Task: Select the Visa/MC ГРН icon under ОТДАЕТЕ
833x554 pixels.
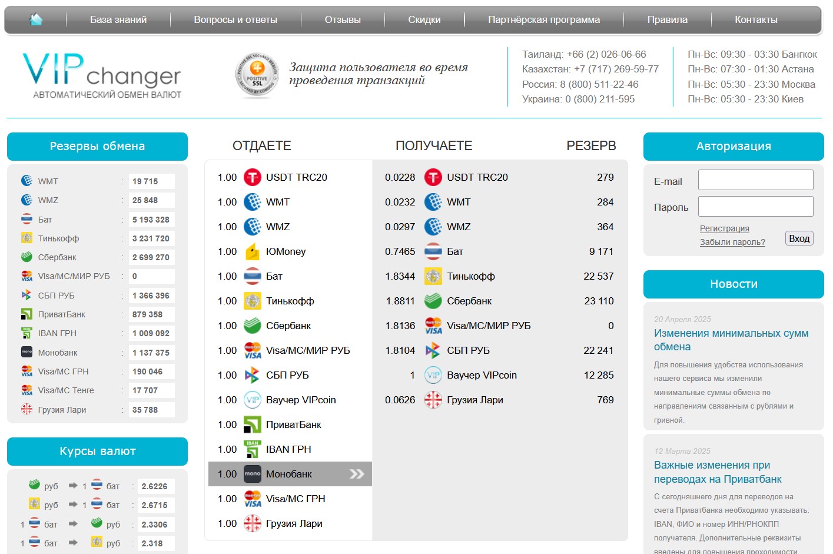Action: click(253, 499)
